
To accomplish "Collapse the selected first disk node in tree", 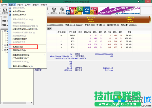I will tap(3, 31).
